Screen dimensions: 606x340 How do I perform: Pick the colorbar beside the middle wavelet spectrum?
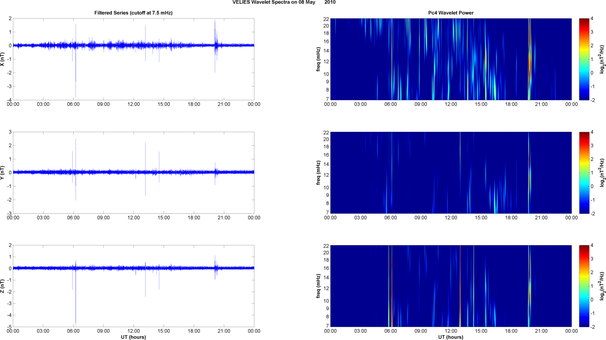(584, 173)
